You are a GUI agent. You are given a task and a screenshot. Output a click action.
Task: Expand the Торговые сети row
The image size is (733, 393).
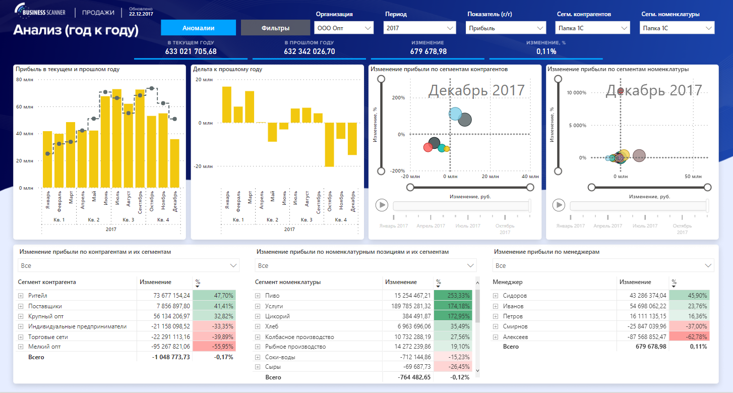(x=21, y=336)
